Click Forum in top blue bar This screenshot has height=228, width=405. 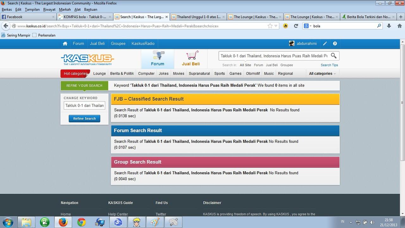click(x=78, y=44)
